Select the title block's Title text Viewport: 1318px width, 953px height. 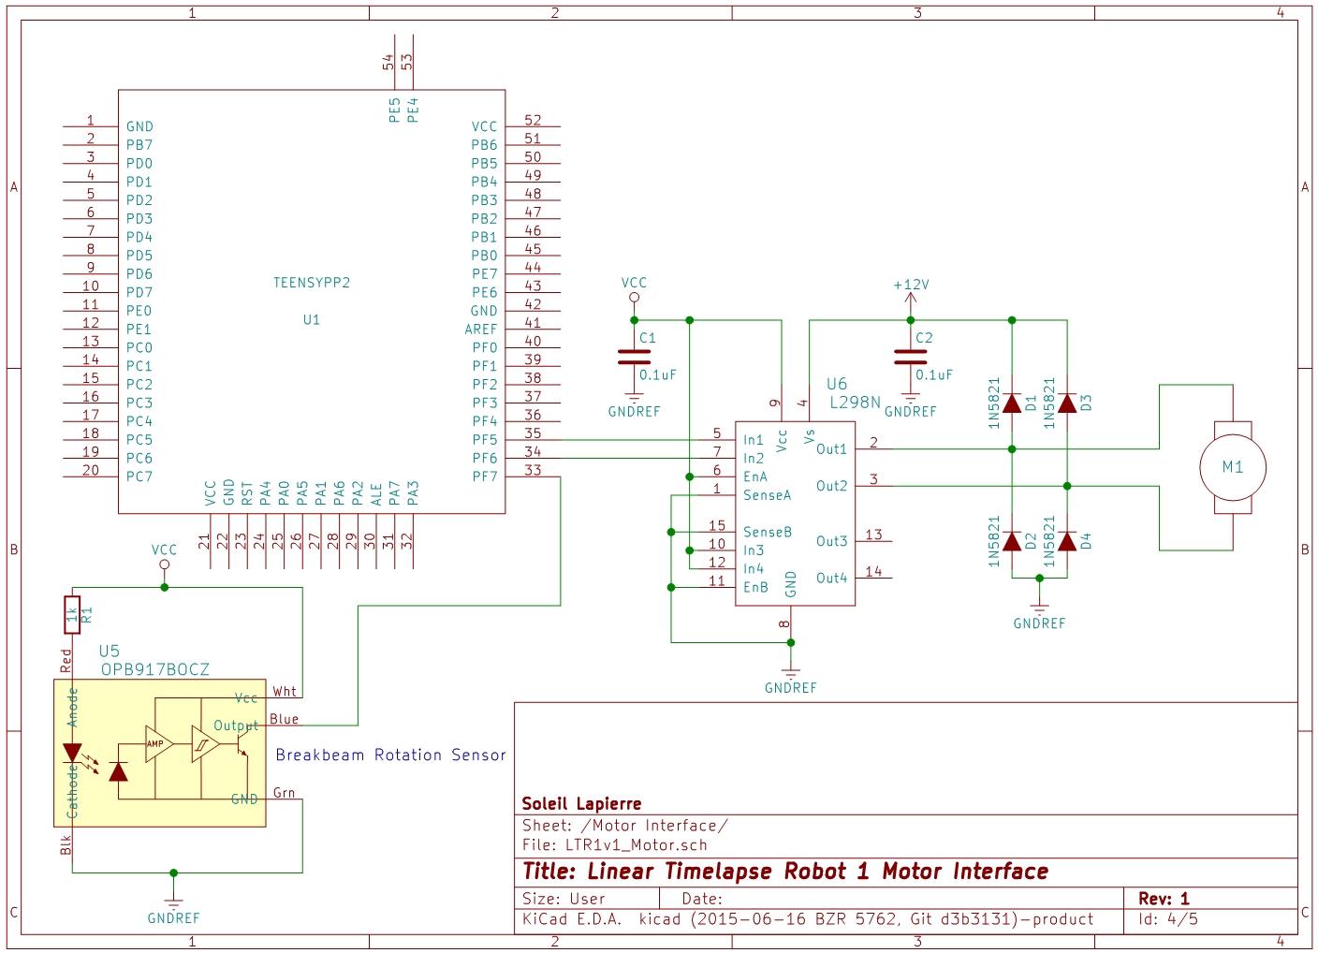coord(784,872)
